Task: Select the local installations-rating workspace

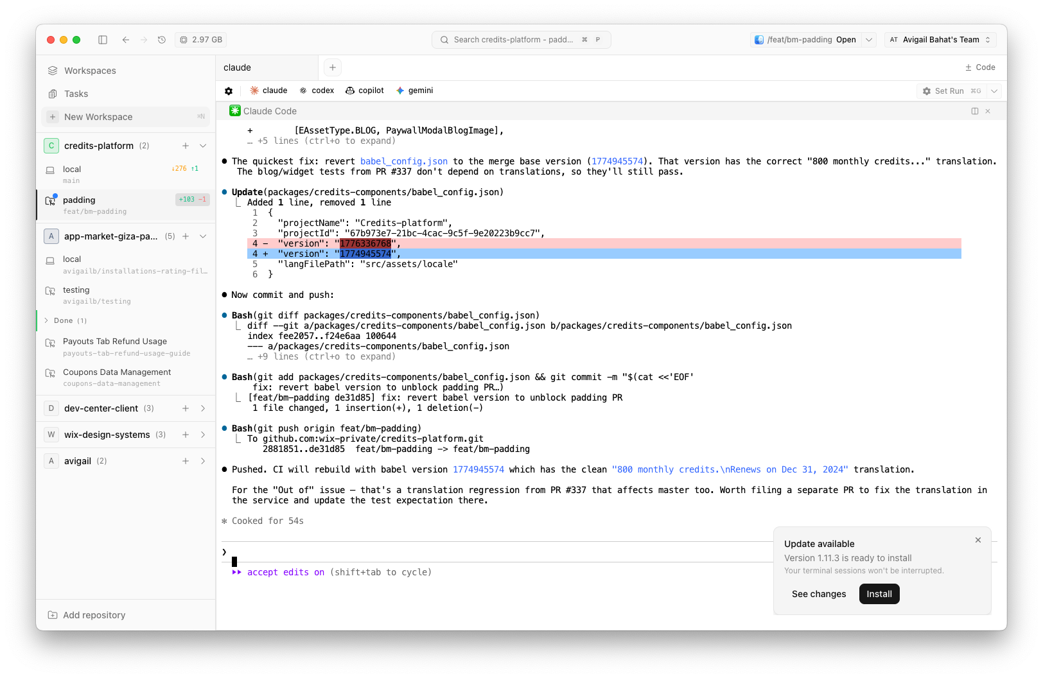Action: 126,265
